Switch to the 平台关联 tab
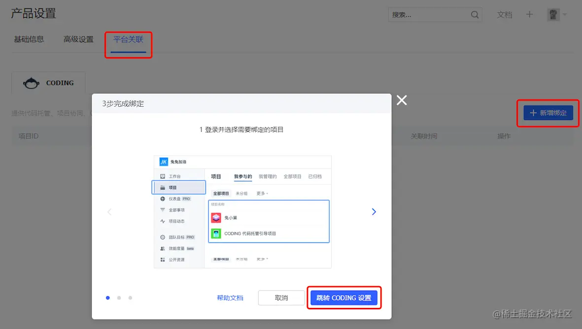 coord(128,39)
